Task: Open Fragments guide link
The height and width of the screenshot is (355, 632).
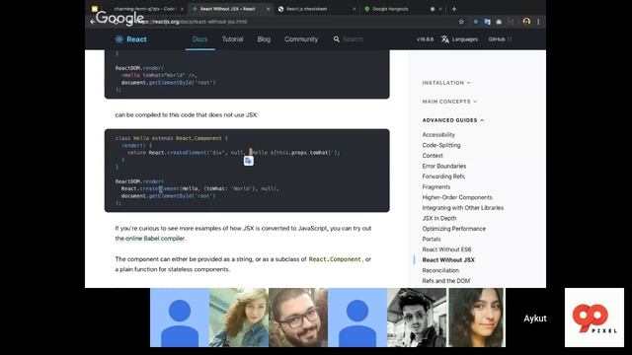Action: 436,186
